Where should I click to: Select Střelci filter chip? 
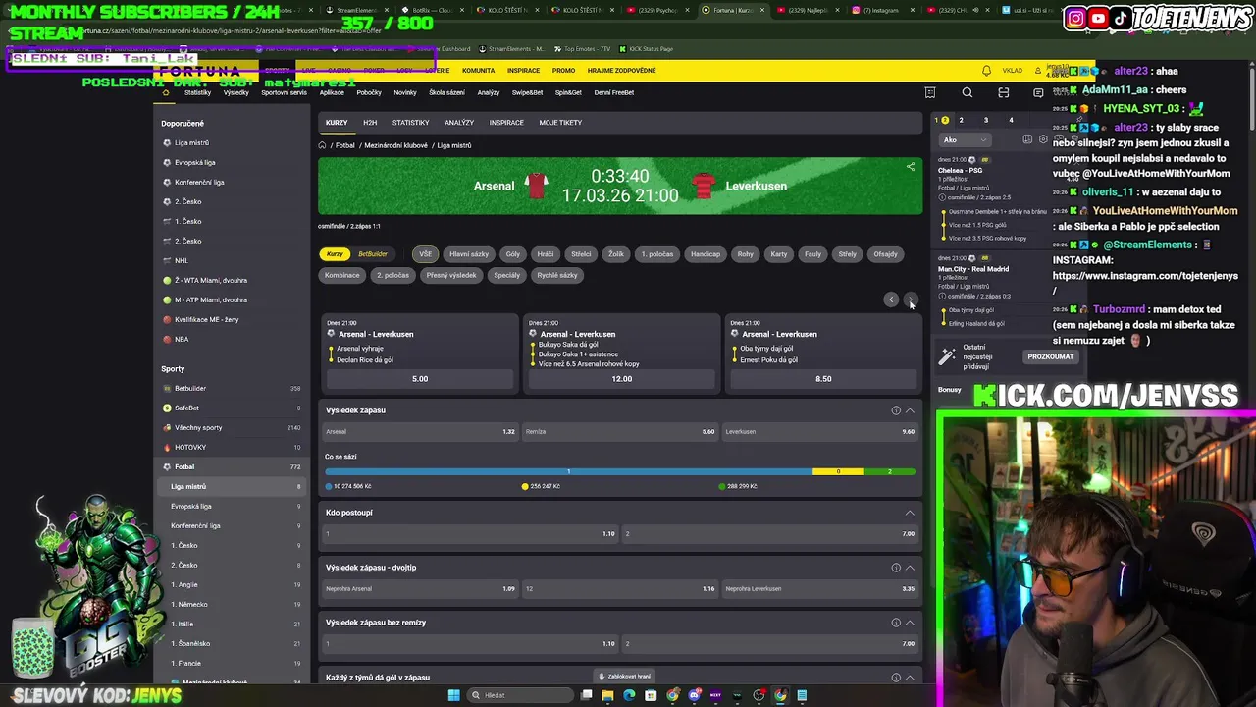tap(582, 254)
